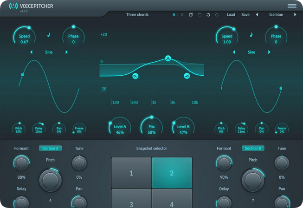Click the copy A to B icon
Image resolution: width=303 pixels, height=208 pixels.
(x=191, y=15)
